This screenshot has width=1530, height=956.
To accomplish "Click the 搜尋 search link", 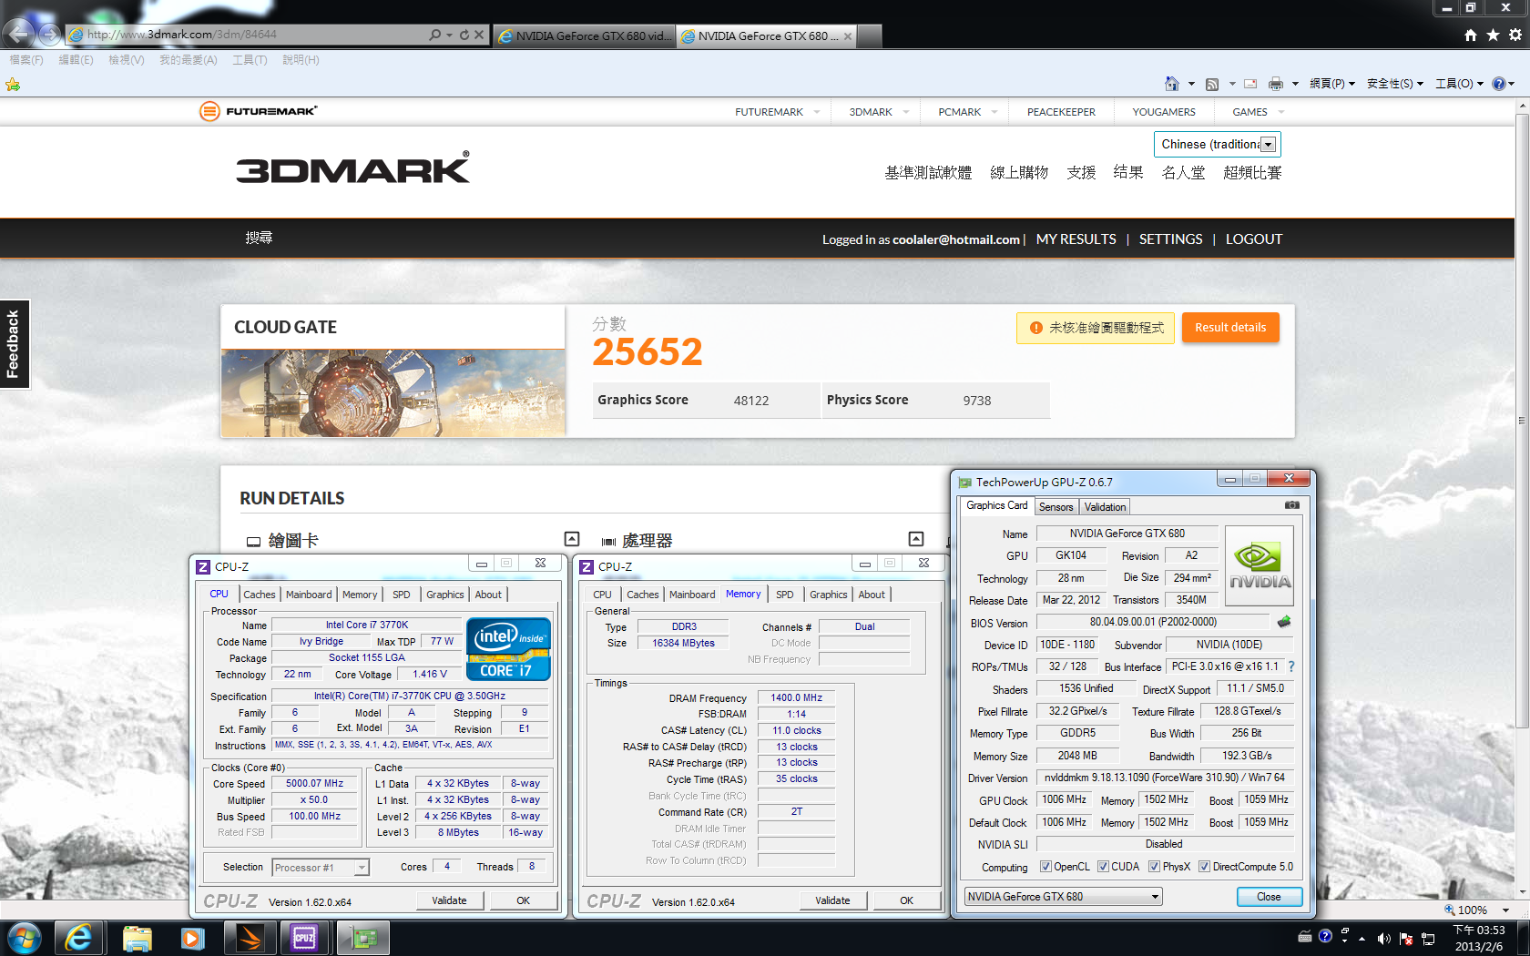I will [259, 238].
